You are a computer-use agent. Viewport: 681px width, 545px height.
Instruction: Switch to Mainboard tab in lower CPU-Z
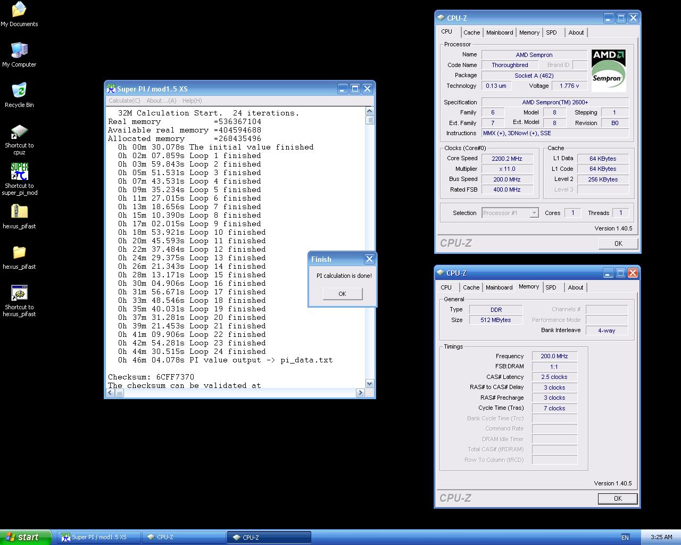(x=499, y=287)
